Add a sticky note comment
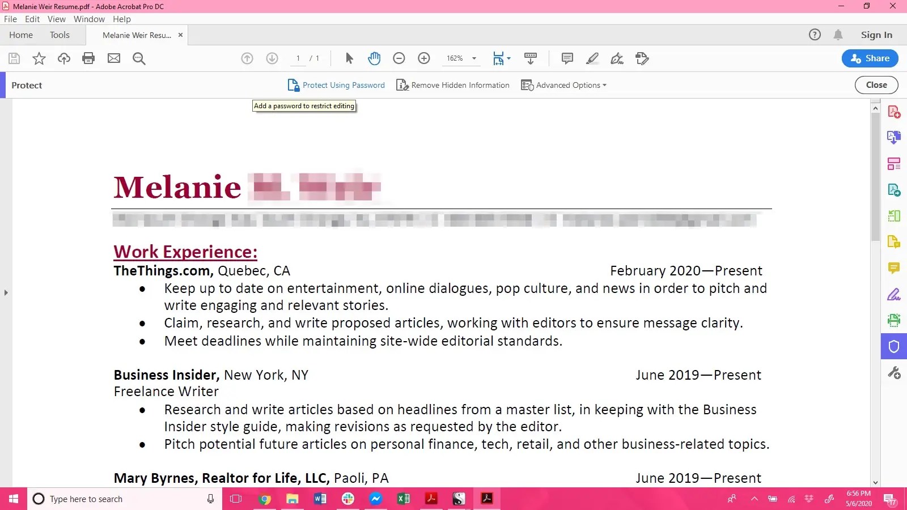The height and width of the screenshot is (510, 907). point(567,58)
